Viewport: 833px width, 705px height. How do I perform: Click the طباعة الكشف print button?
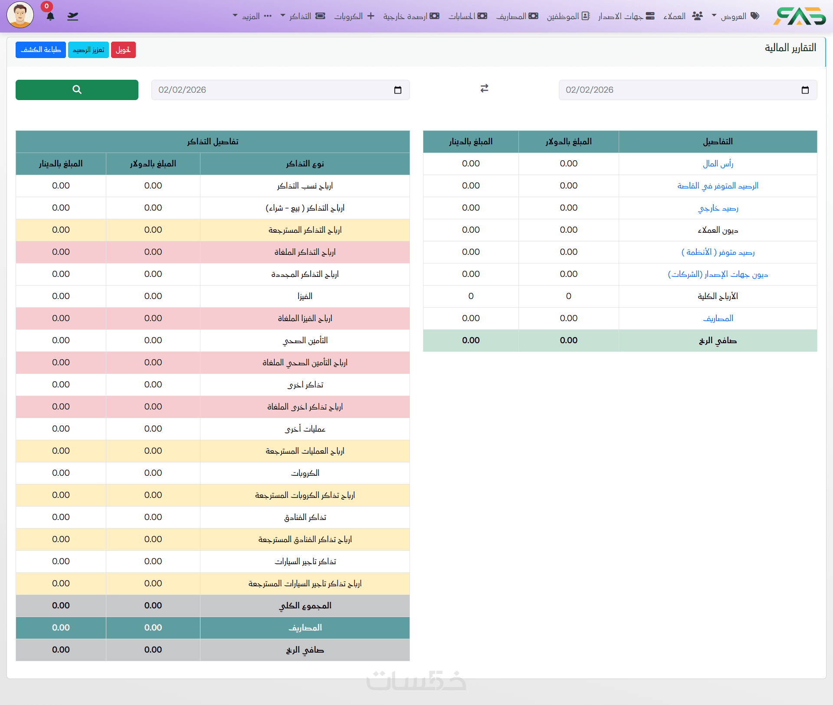41,50
